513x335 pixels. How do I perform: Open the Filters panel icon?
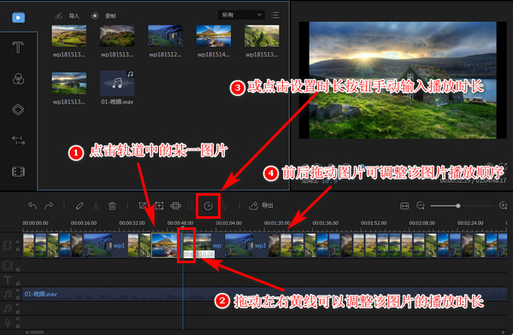18,79
